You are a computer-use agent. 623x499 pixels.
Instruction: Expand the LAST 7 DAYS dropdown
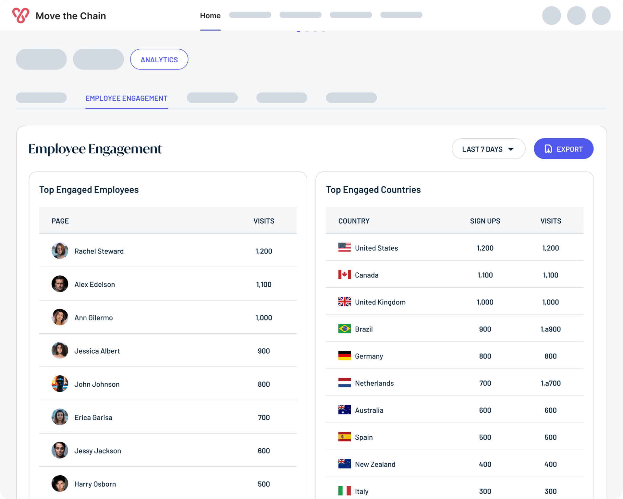coord(488,149)
